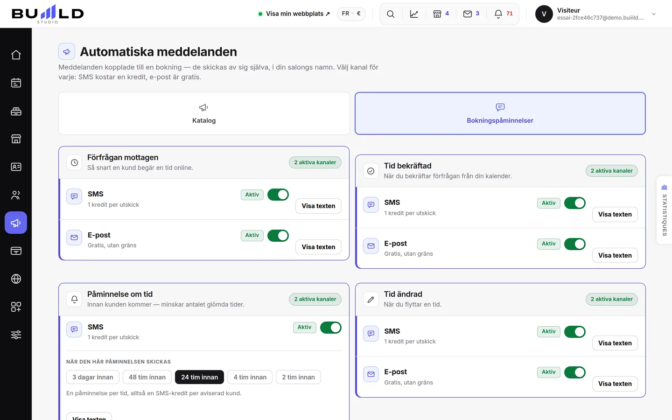The height and width of the screenshot is (420, 672).
Task: Click Visa texten for SMS in Tid bekräftad
Action: pyautogui.click(x=615, y=214)
